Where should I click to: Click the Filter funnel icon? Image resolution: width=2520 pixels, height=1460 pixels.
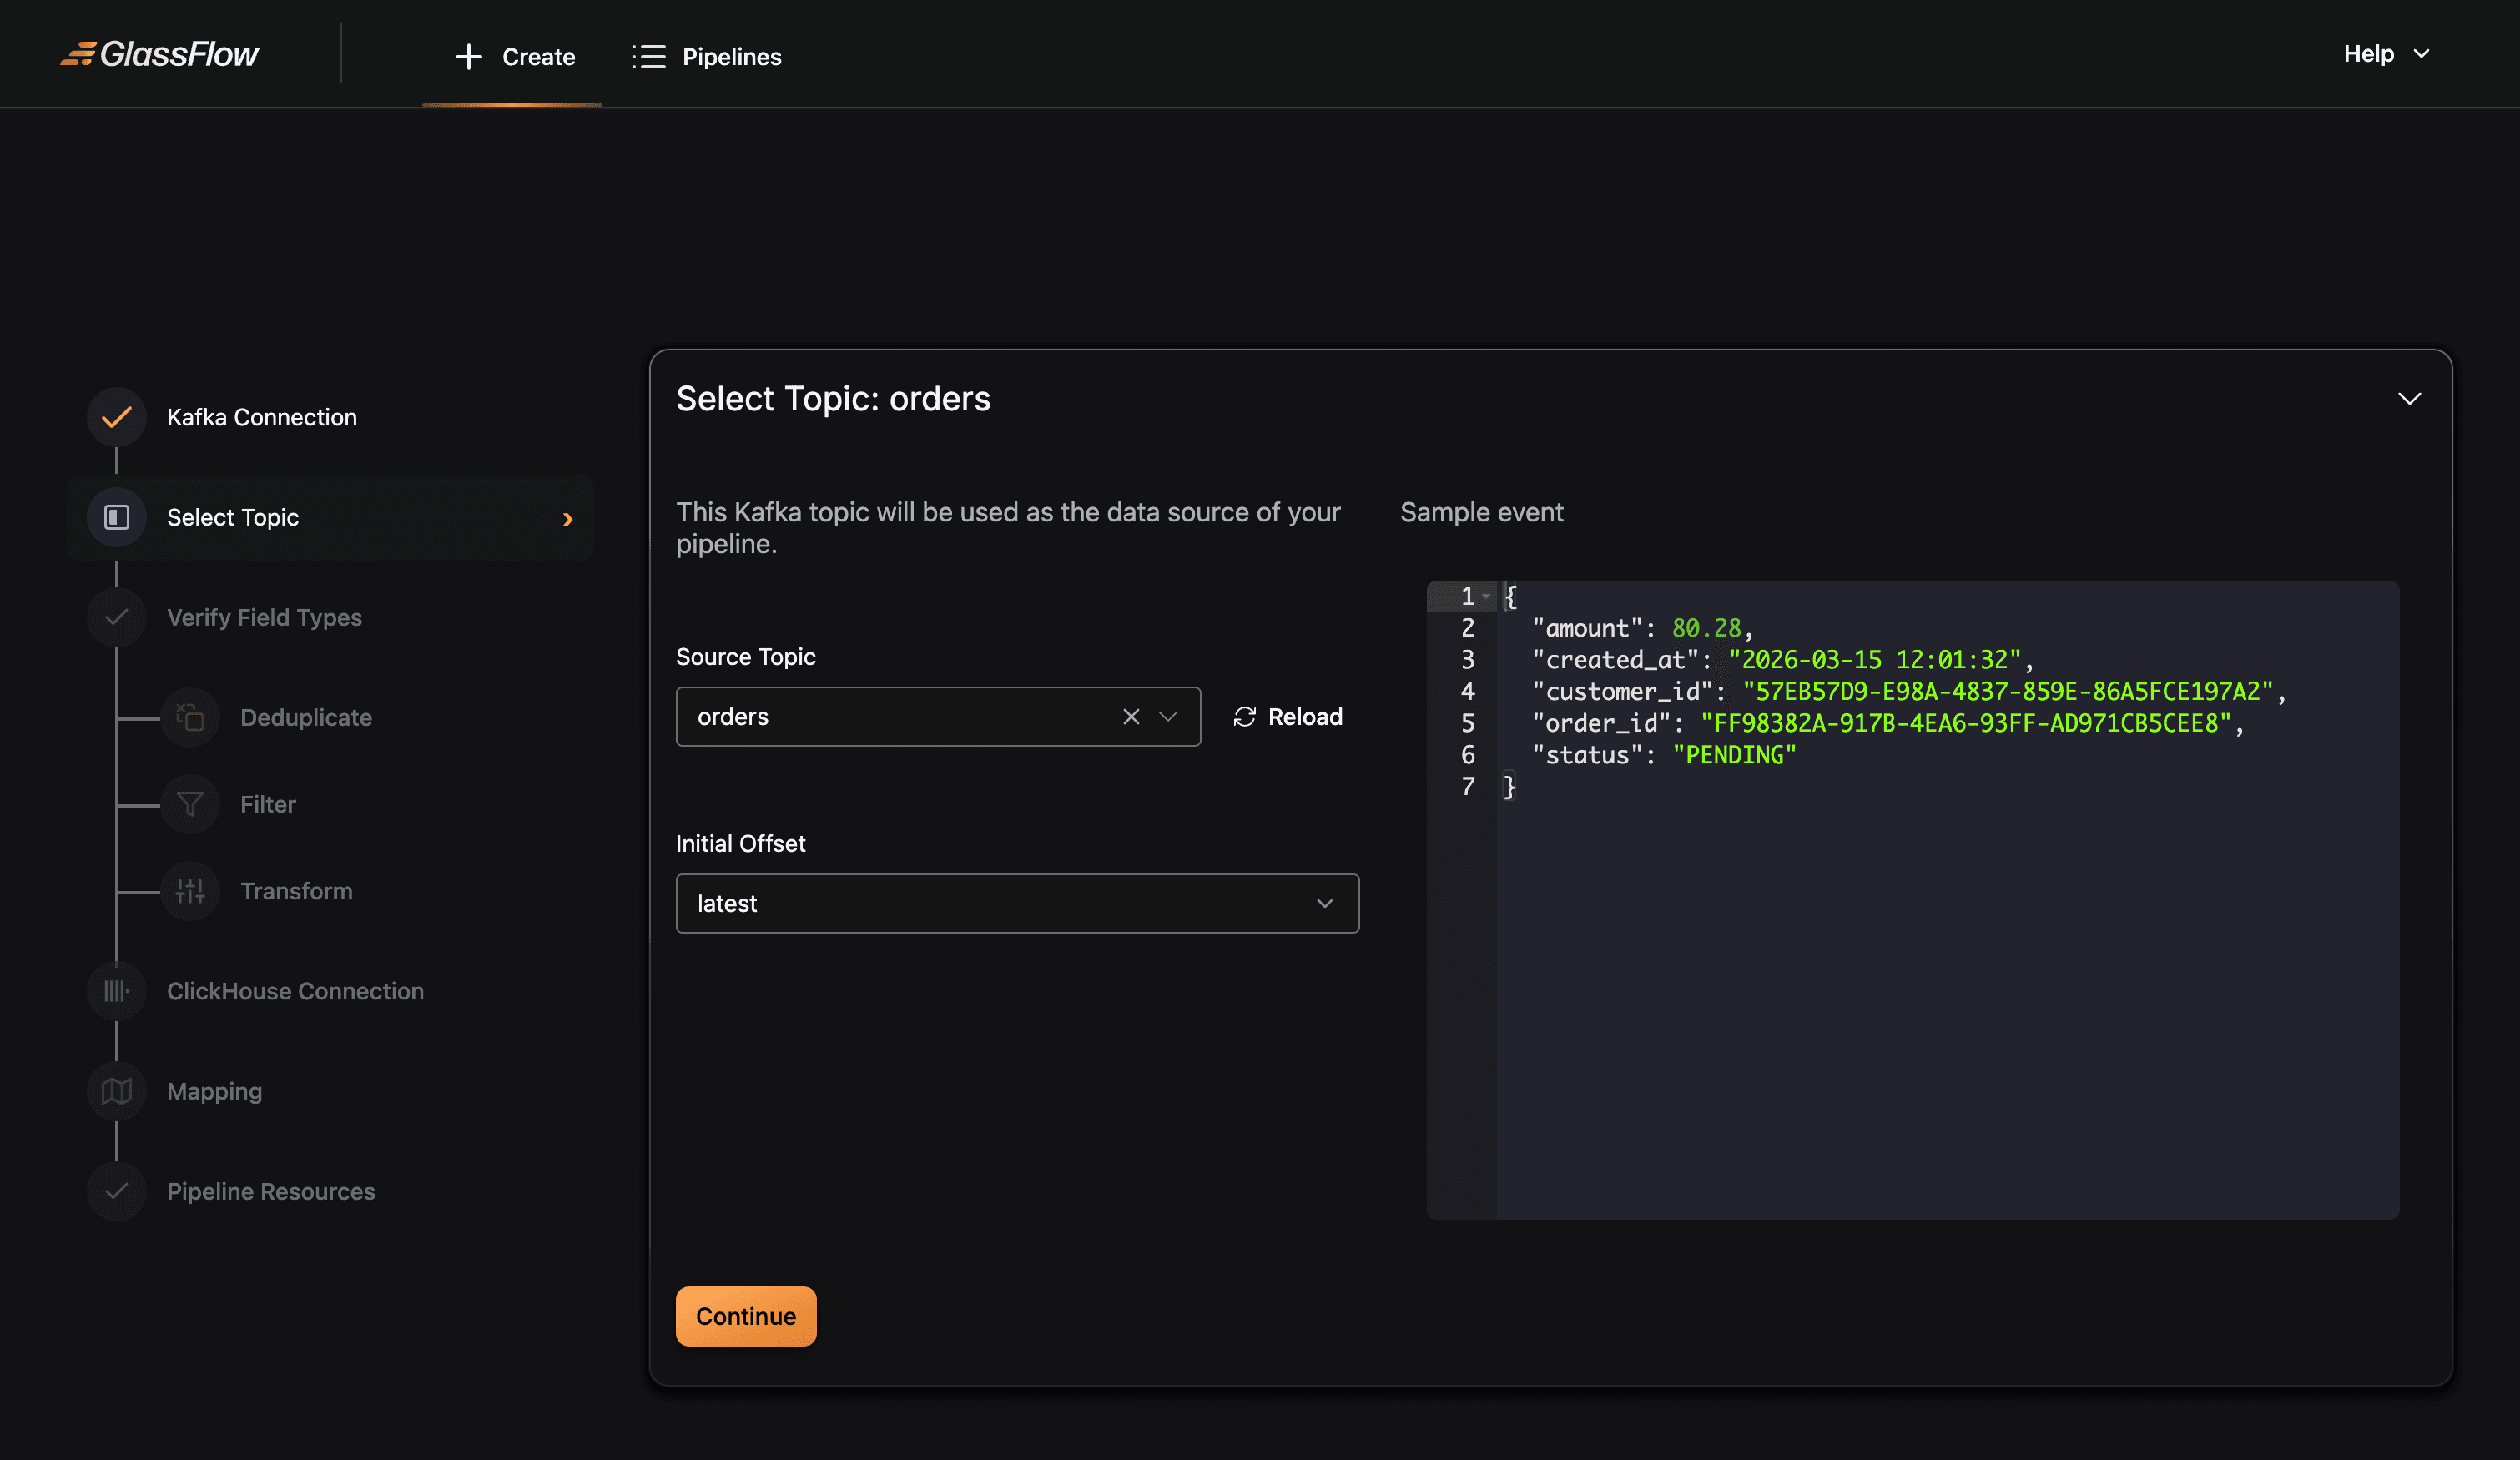pos(190,804)
